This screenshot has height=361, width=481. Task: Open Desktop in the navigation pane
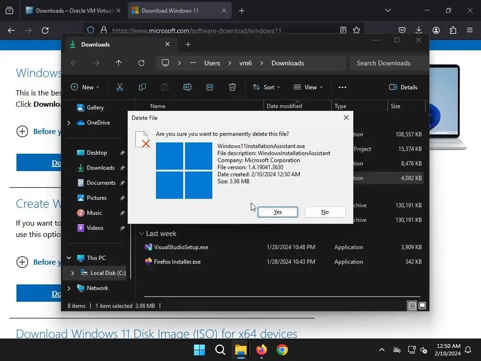click(97, 153)
